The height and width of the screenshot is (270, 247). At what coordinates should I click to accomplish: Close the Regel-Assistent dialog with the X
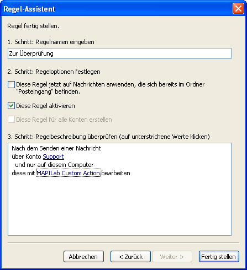(238, 9)
